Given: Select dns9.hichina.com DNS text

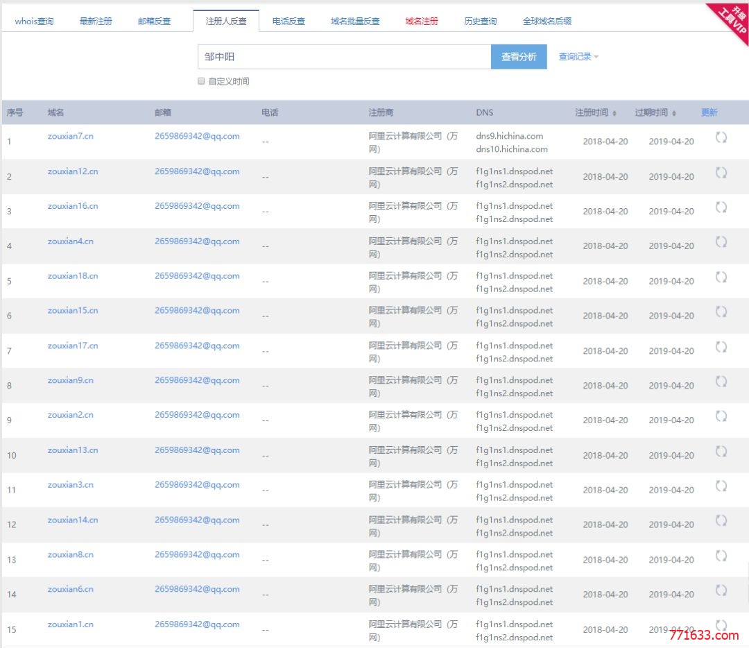Looking at the screenshot, I should 509,136.
